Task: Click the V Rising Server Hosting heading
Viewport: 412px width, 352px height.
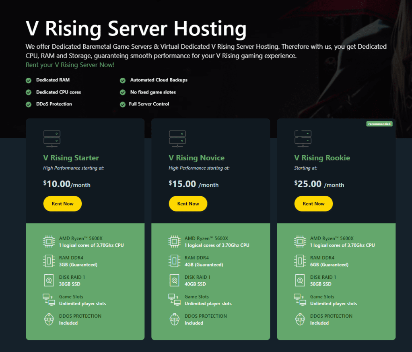Action: (x=136, y=29)
